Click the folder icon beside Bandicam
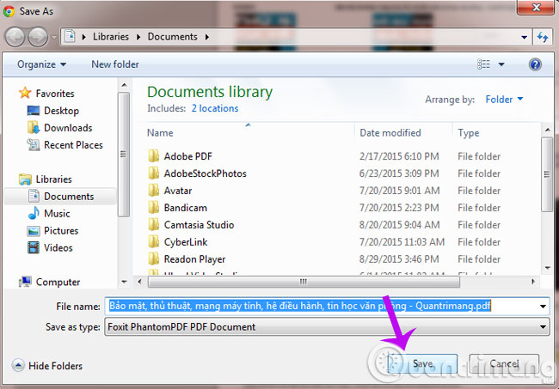The height and width of the screenshot is (389, 559). (x=154, y=207)
